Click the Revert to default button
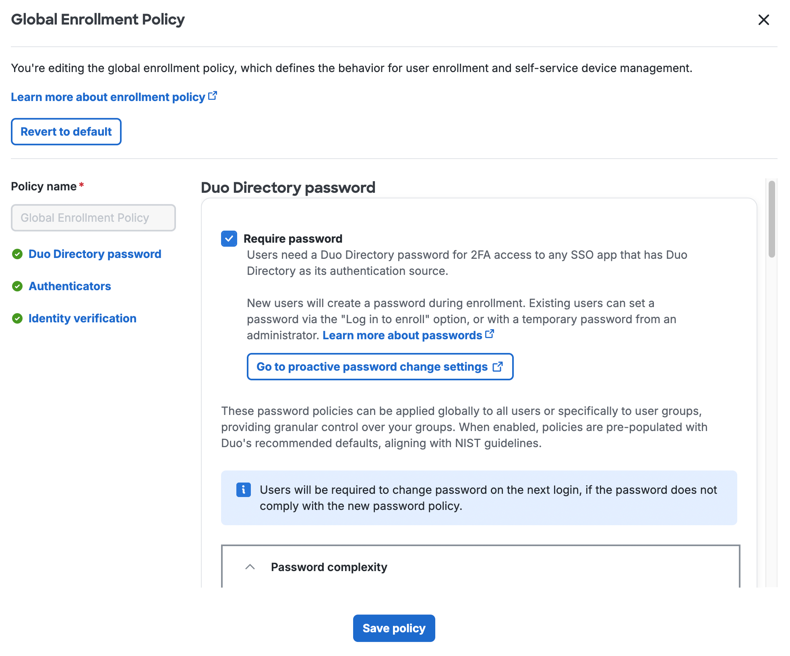790x656 pixels. 66,131
